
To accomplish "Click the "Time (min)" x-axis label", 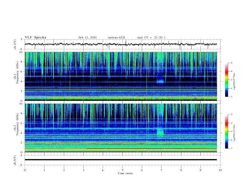I will click(x=125, y=173).
